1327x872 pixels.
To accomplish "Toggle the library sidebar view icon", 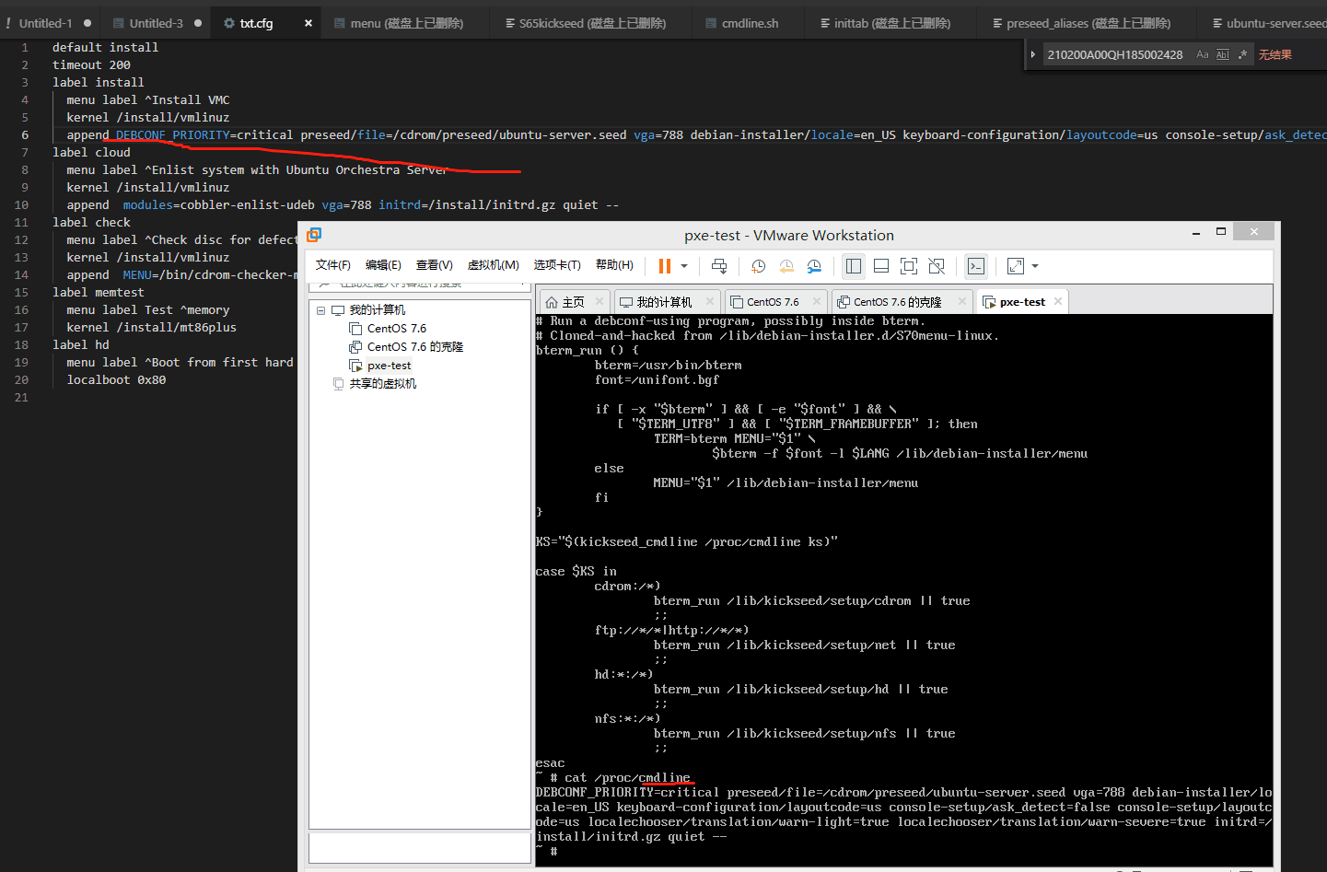I will tap(854, 266).
